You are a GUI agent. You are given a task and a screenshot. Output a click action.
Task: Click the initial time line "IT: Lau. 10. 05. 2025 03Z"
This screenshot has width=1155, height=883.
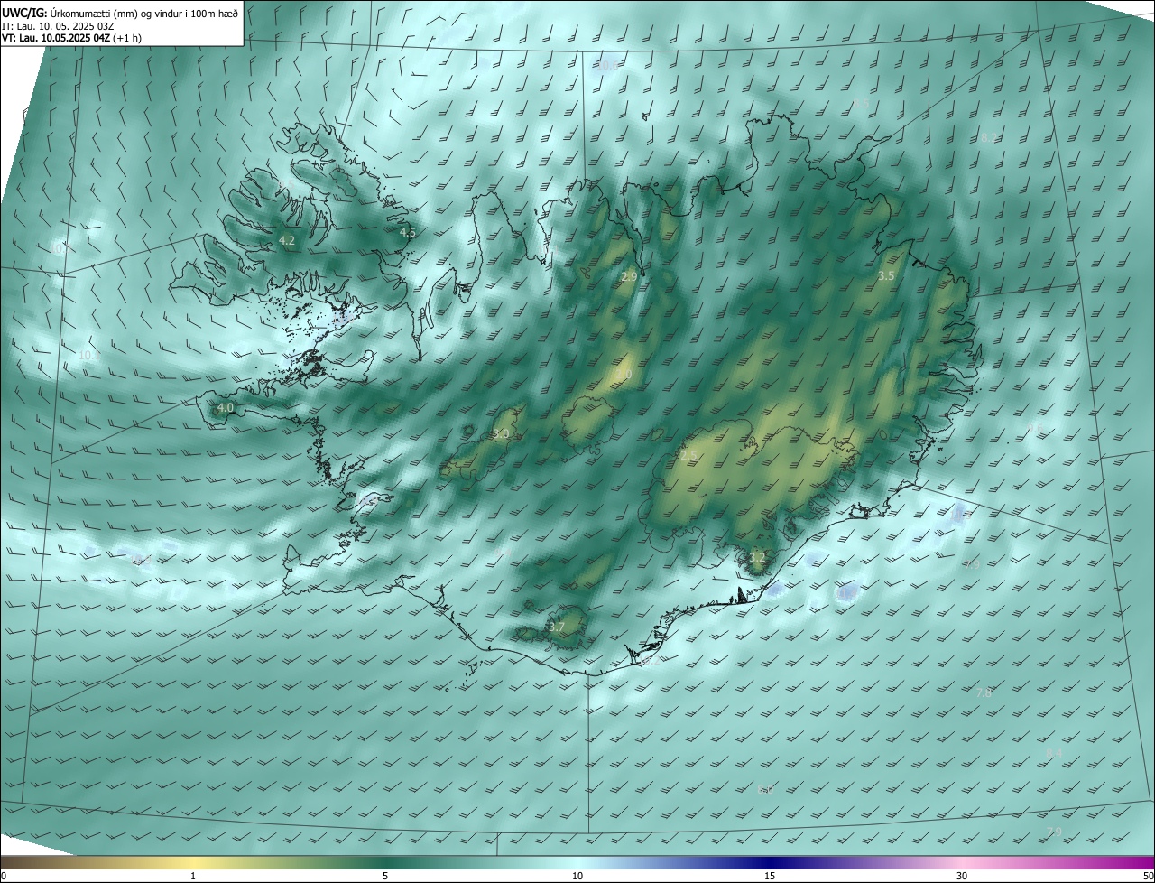tap(57, 26)
